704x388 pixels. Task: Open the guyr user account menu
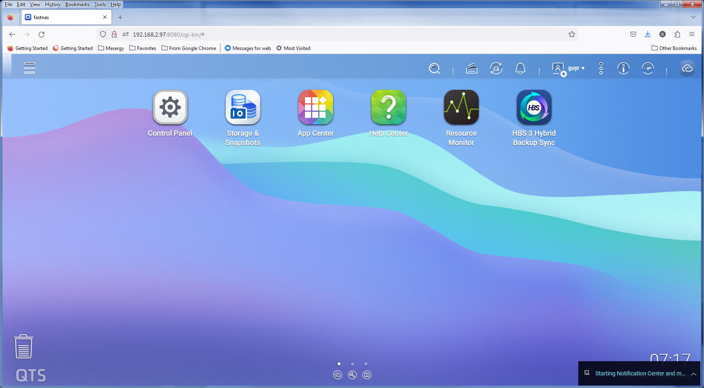tap(568, 68)
